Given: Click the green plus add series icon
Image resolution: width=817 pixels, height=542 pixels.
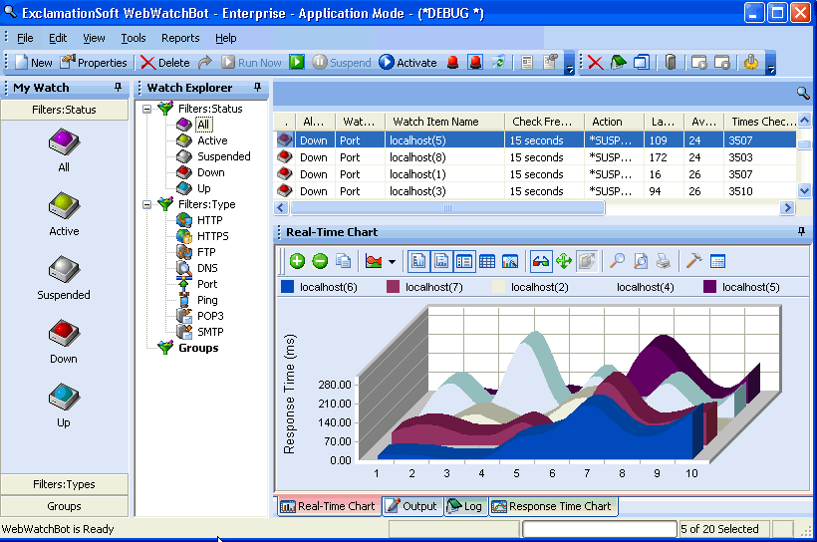Looking at the screenshot, I should pyautogui.click(x=297, y=261).
